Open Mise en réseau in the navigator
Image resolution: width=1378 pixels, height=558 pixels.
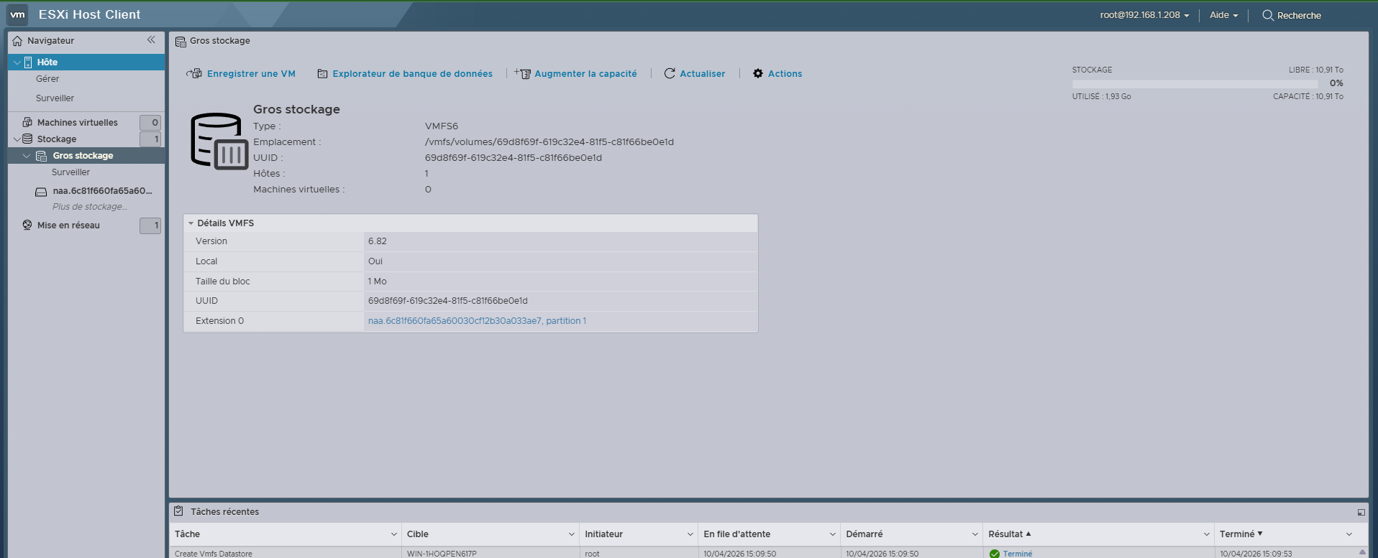pos(68,225)
